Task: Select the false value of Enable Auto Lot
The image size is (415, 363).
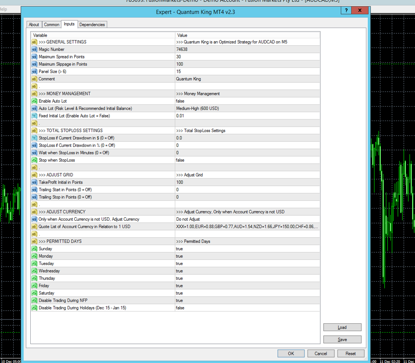Action: point(180,101)
